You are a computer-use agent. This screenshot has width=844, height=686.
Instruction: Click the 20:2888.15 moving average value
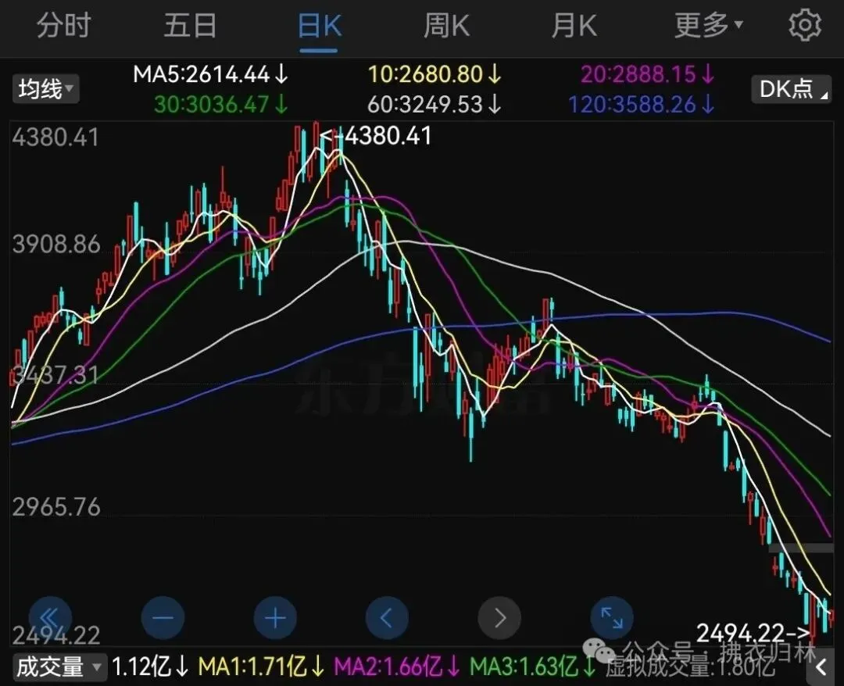[x=648, y=74]
